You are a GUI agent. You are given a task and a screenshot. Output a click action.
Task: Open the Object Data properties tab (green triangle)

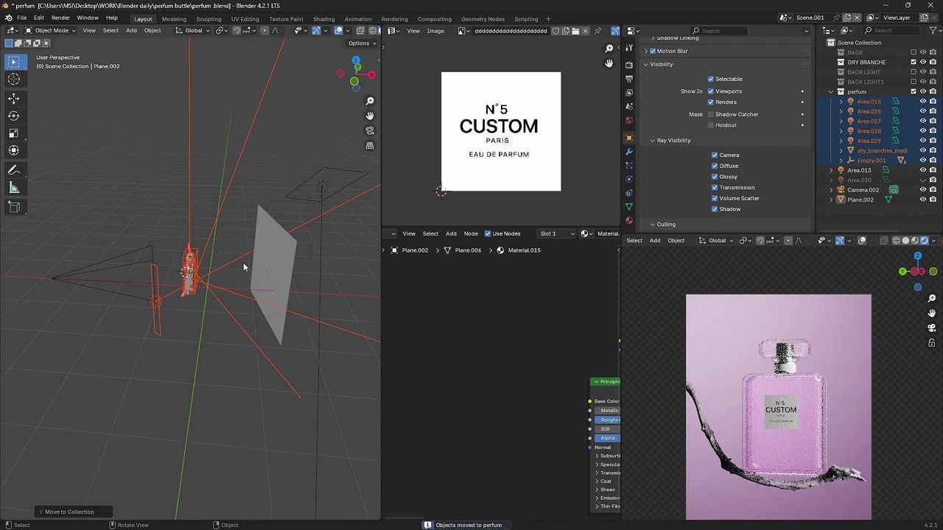point(629,207)
